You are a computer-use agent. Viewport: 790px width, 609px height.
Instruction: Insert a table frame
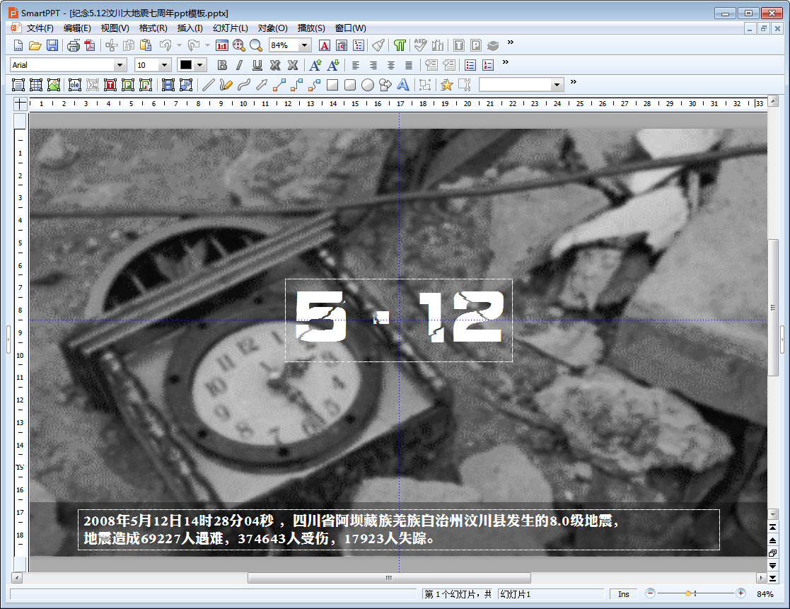(x=36, y=85)
